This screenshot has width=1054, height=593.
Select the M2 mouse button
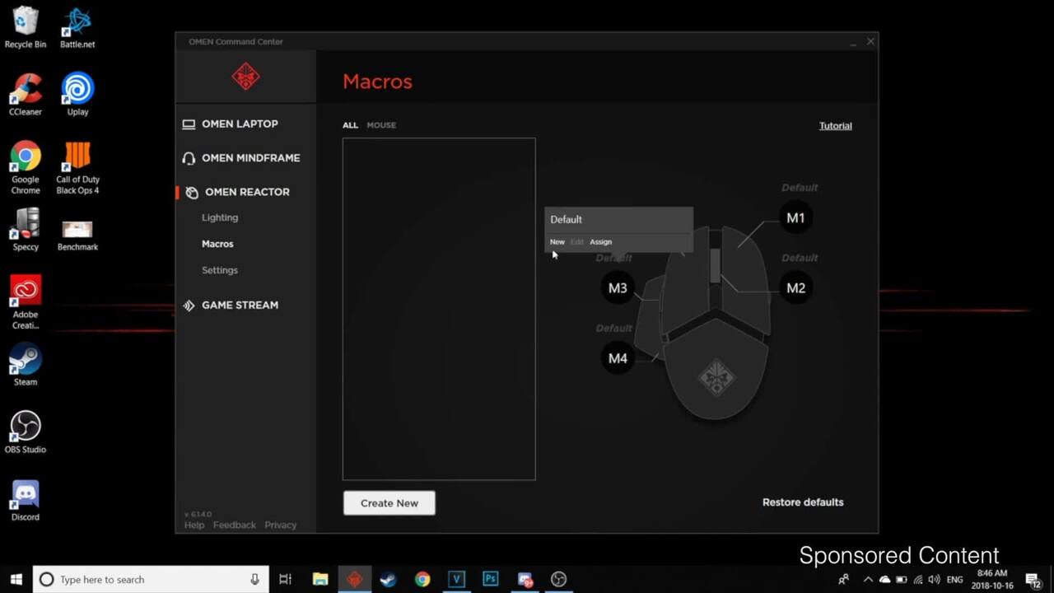point(795,288)
